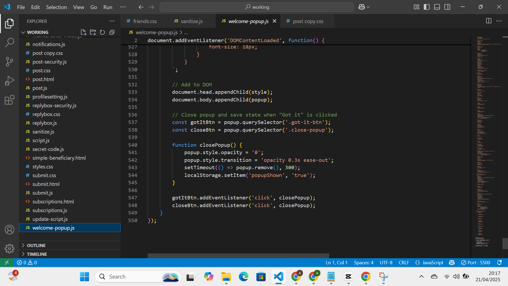The height and width of the screenshot is (286, 508).
Task: Open the Source Control view
Action: 10,62
